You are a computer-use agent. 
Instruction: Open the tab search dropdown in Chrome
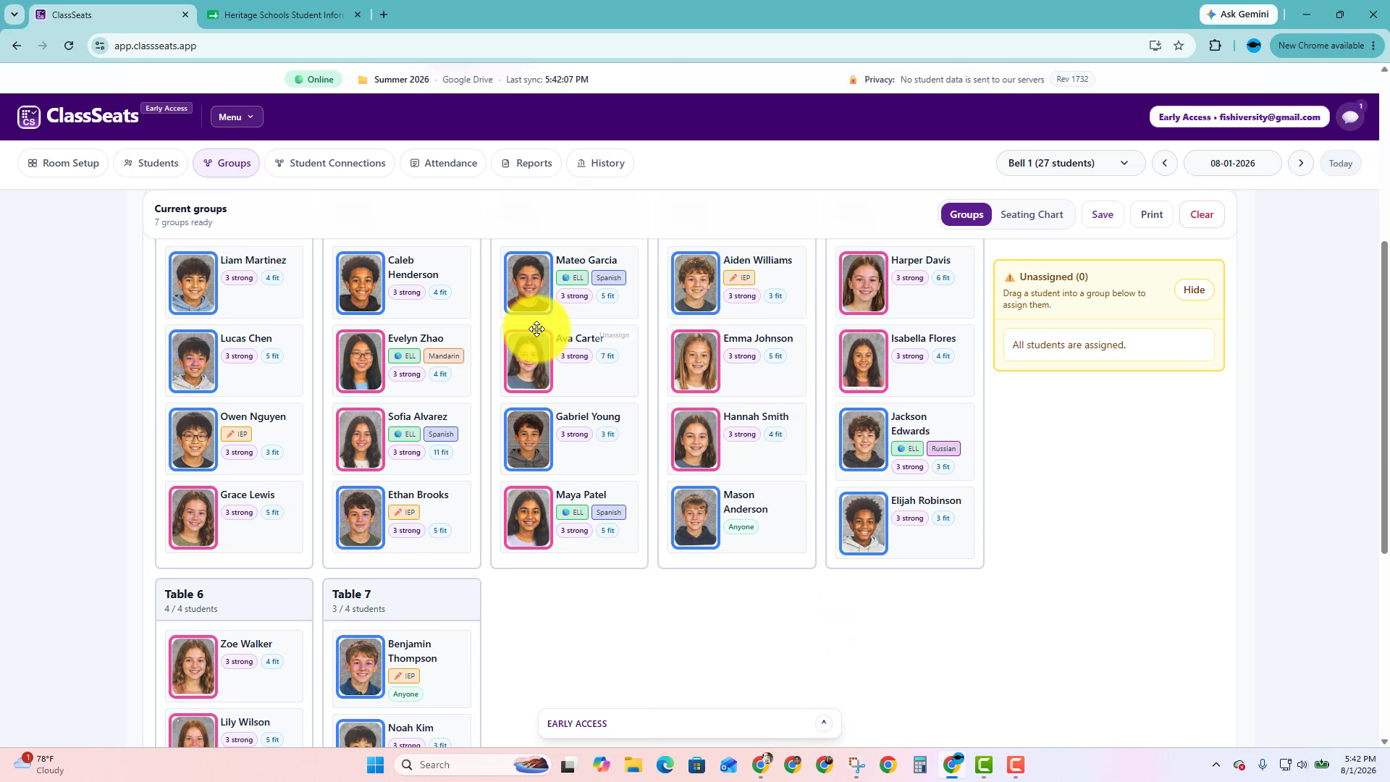pyautogui.click(x=14, y=14)
